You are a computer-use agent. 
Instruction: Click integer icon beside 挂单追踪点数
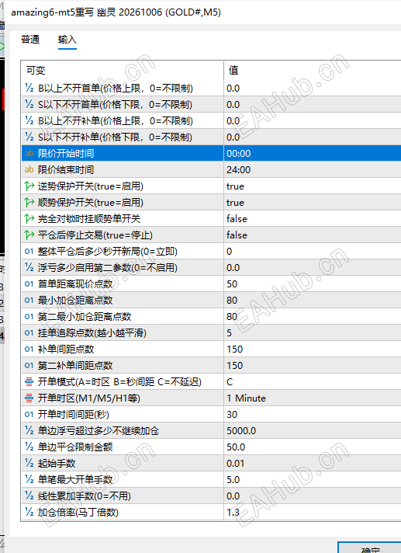29,332
